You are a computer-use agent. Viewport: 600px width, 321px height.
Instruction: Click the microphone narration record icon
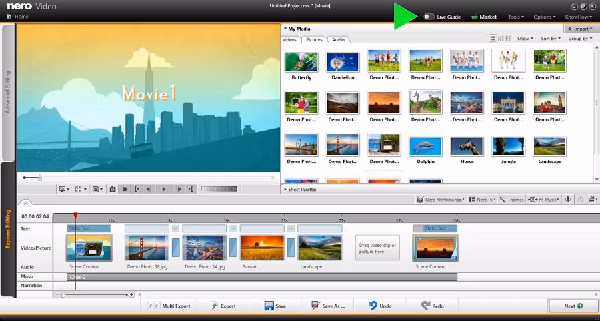[568, 200]
